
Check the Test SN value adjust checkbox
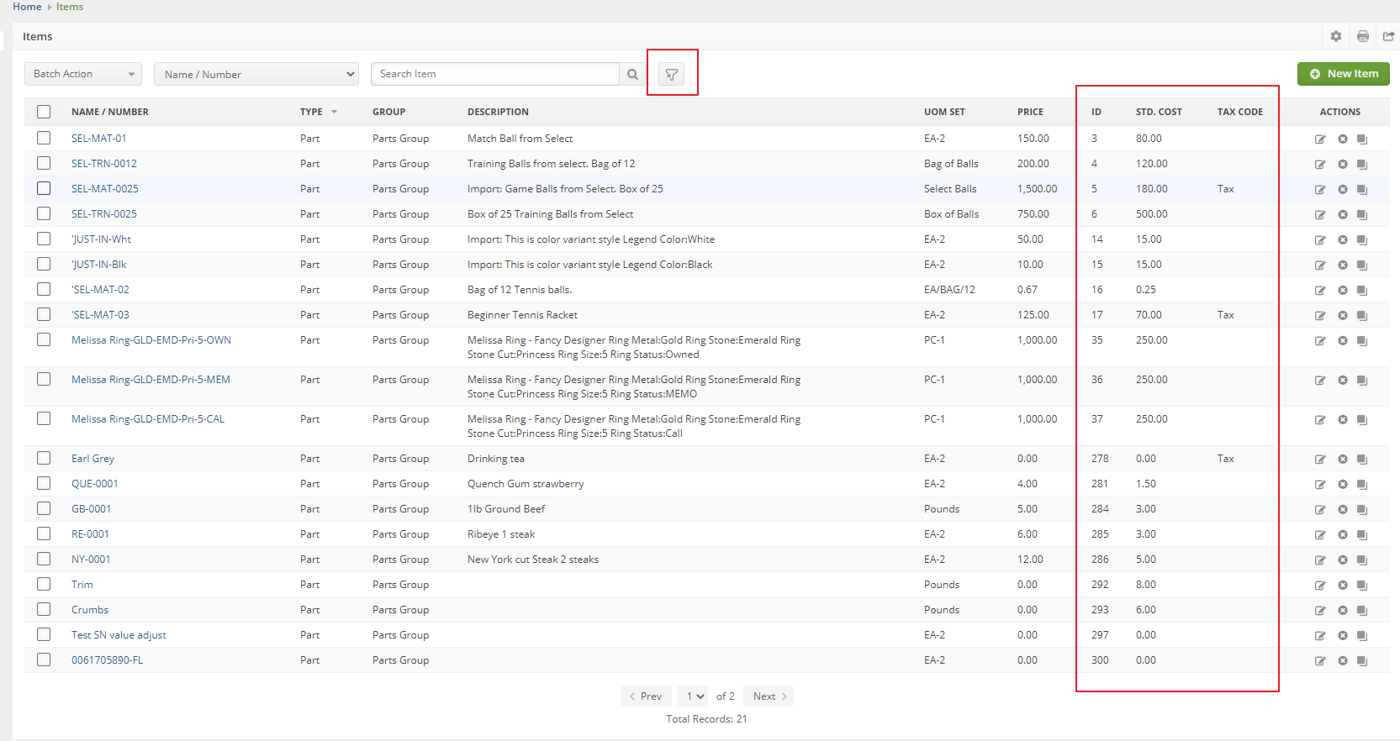pyautogui.click(x=44, y=634)
